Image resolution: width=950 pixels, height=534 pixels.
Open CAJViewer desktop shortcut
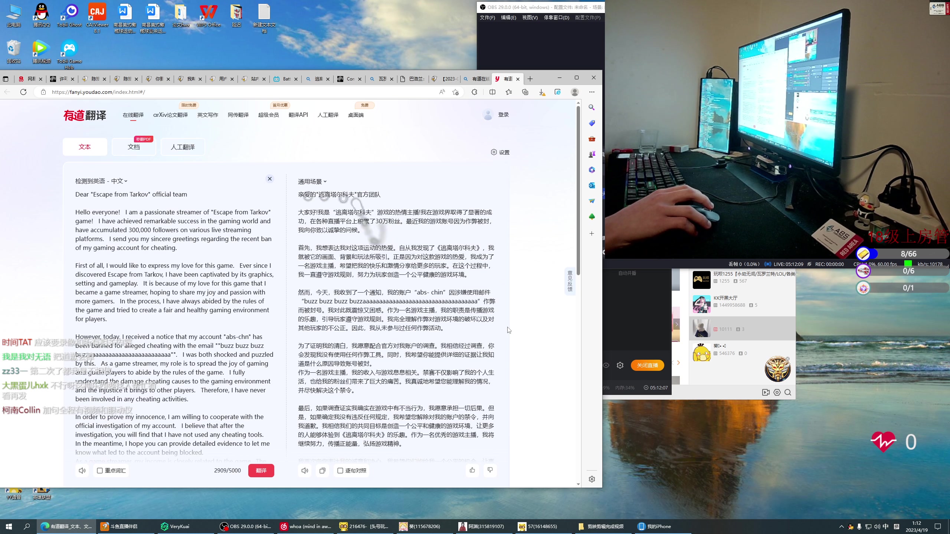click(x=97, y=19)
